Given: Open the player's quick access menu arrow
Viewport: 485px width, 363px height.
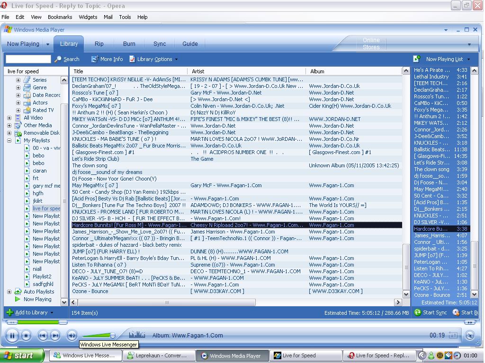Looking at the screenshot, I should (x=446, y=30).
